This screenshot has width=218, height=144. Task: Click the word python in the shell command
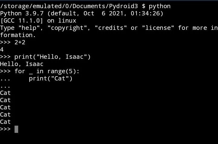(160, 6)
